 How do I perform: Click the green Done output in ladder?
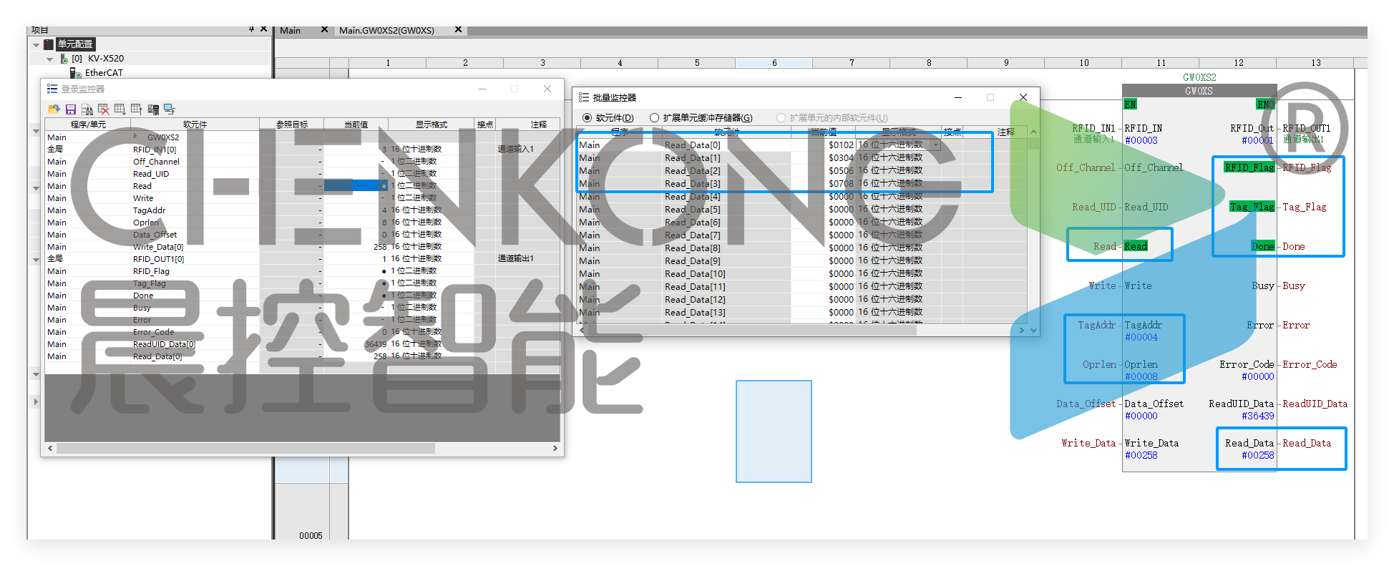click(x=1262, y=246)
